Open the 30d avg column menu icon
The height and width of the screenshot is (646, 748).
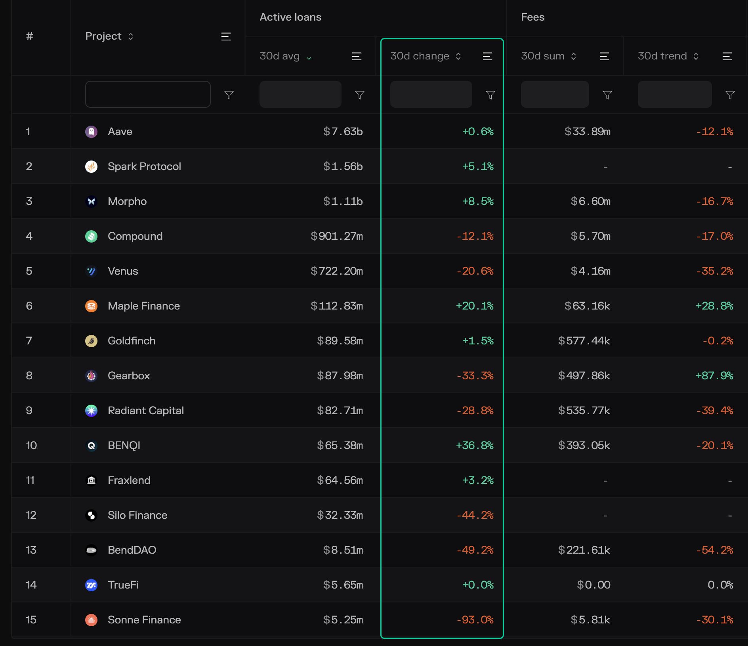point(357,56)
